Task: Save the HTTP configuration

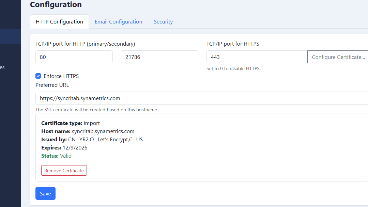Action: (45, 193)
